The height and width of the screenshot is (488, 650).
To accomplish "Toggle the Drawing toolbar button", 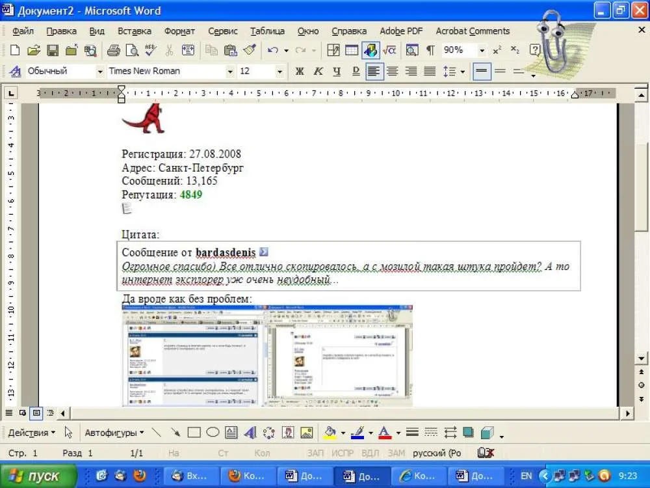I will click(370, 50).
